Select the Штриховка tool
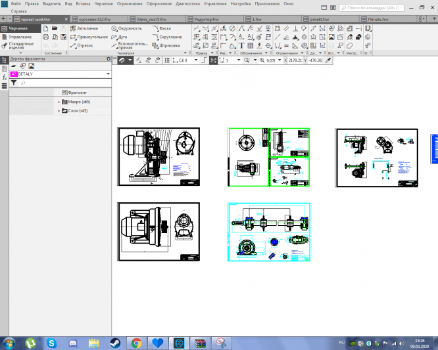This screenshot has height=350, width=438. [x=166, y=45]
